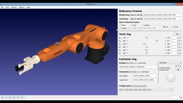Select Rotation about Z radio button

[x=180, y=70]
